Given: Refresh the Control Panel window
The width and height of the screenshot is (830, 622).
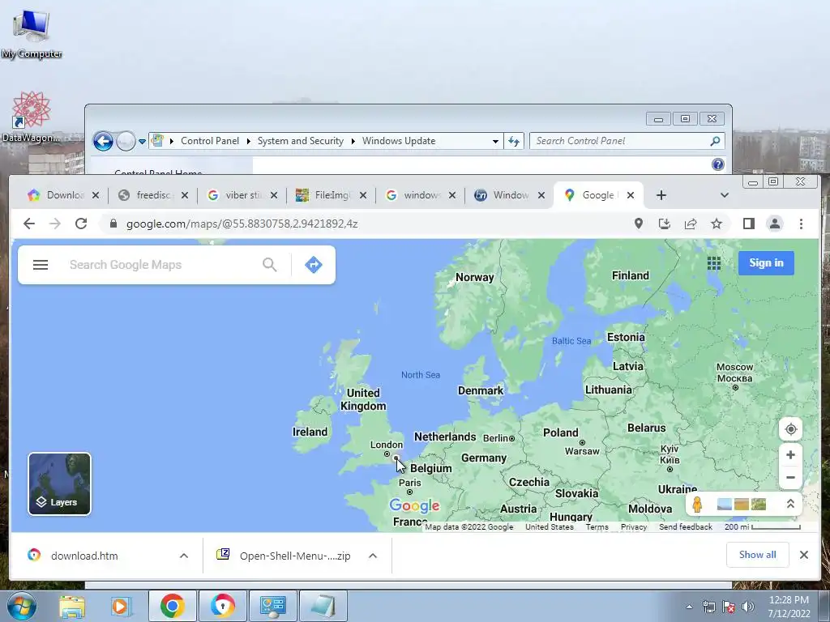Looking at the screenshot, I should [513, 141].
